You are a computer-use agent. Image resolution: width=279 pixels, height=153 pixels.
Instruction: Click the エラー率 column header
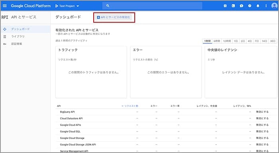click(175, 106)
